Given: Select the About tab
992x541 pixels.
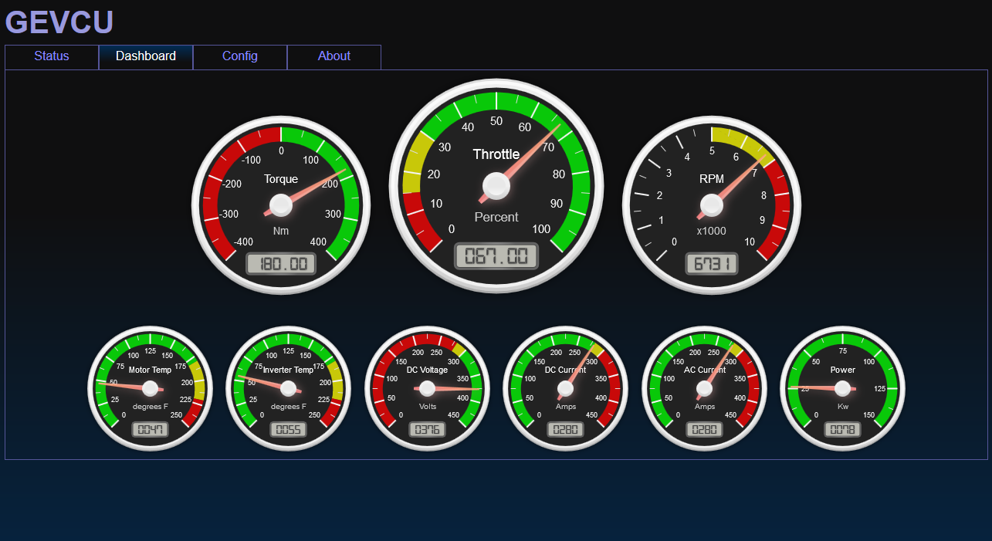Looking at the screenshot, I should point(333,56).
